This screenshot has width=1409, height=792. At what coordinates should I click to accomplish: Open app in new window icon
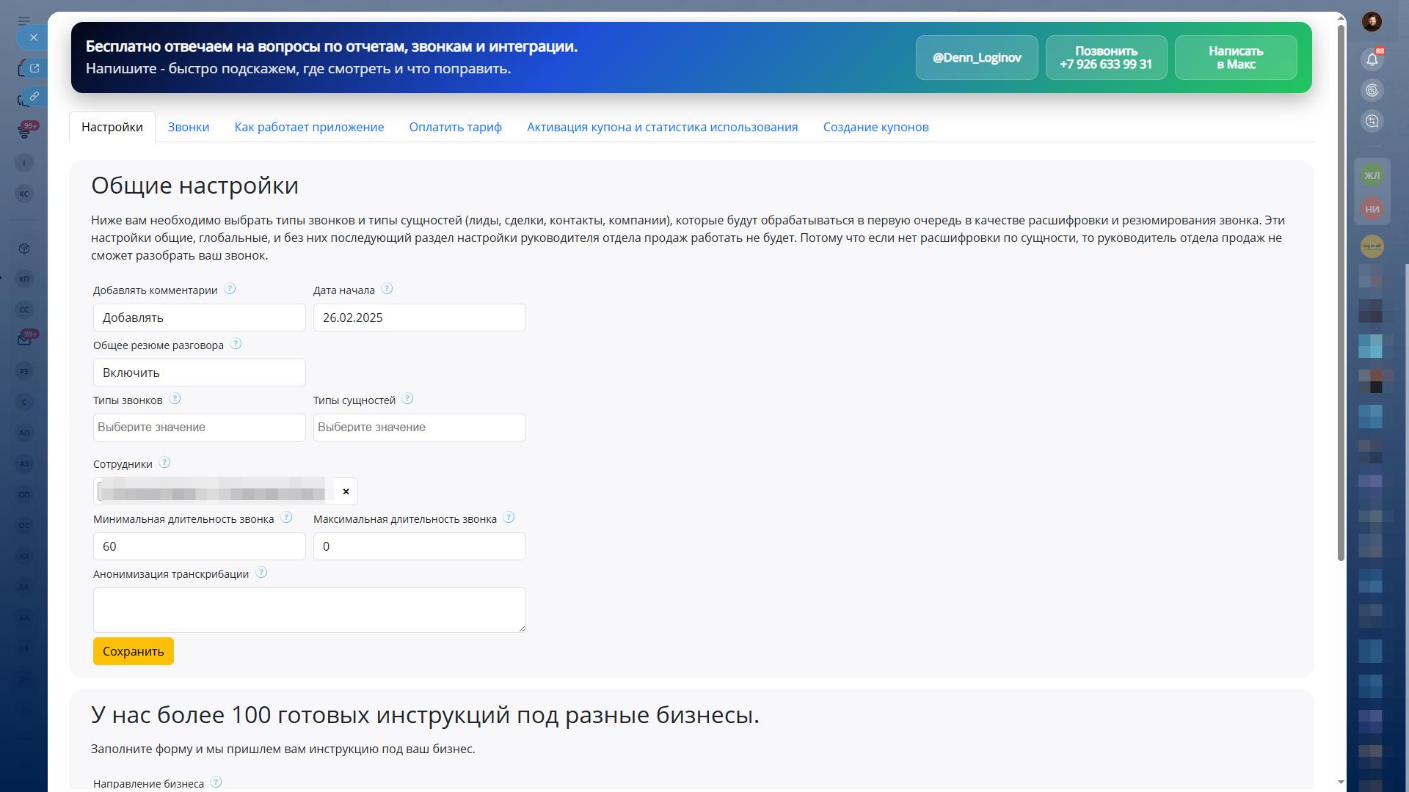coord(34,68)
